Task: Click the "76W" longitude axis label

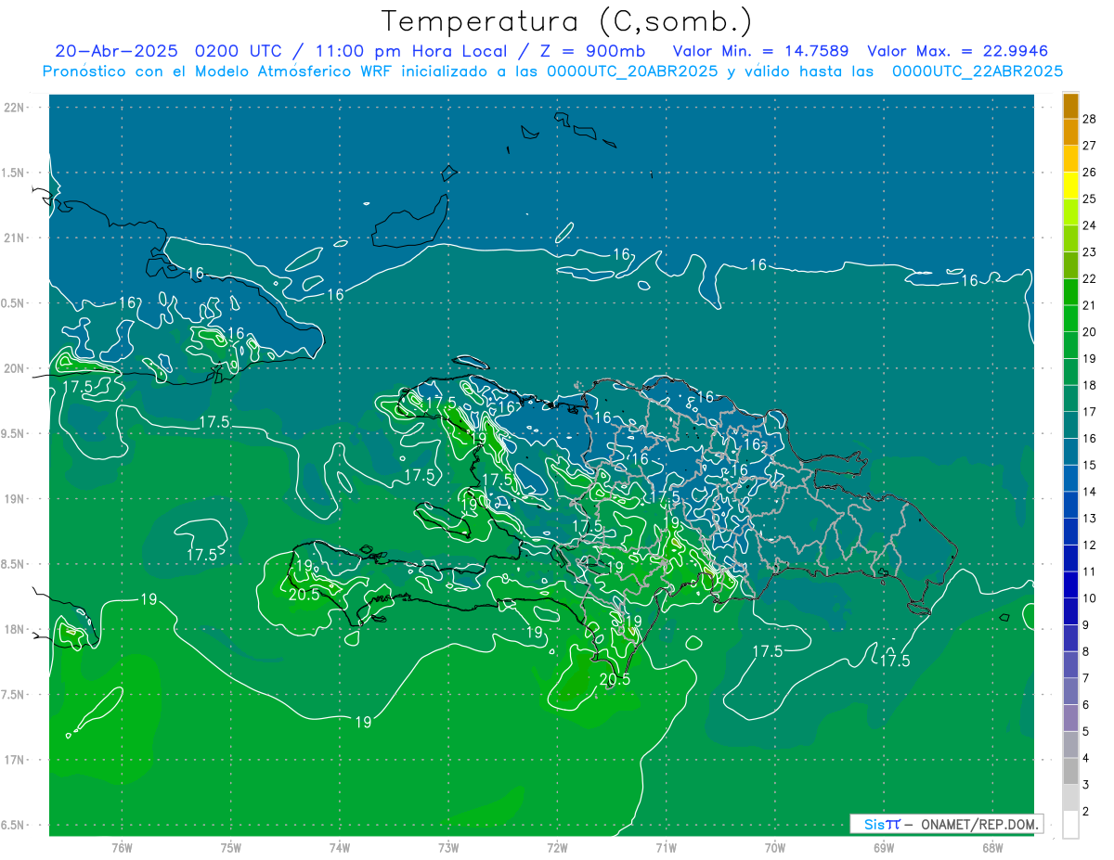Action: (x=122, y=848)
